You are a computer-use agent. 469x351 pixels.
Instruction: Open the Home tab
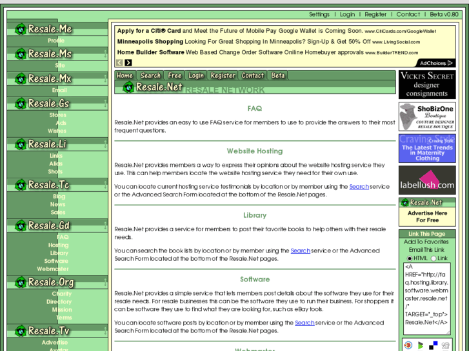coord(125,75)
